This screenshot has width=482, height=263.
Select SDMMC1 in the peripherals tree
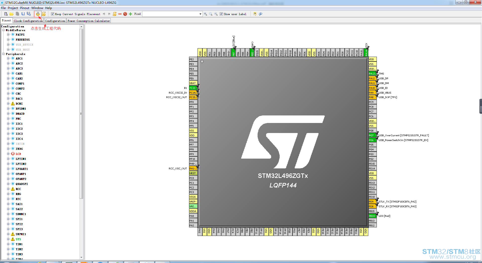(21, 214)
